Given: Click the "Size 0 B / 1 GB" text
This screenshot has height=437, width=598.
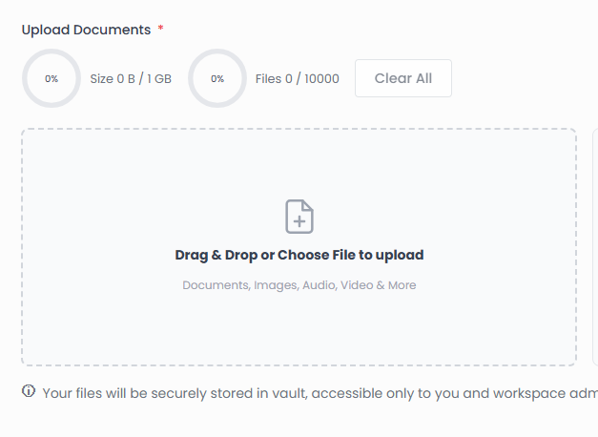Looking at the screenshot, I should (131, 79).
